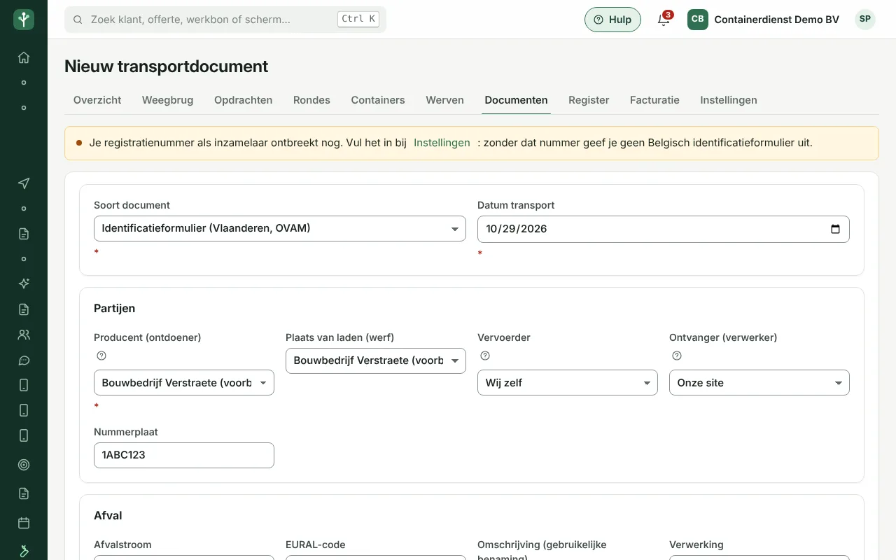Screen dimensions: 896x560
Task: Switch to the Overzicht tab
Action: (97, 100)
